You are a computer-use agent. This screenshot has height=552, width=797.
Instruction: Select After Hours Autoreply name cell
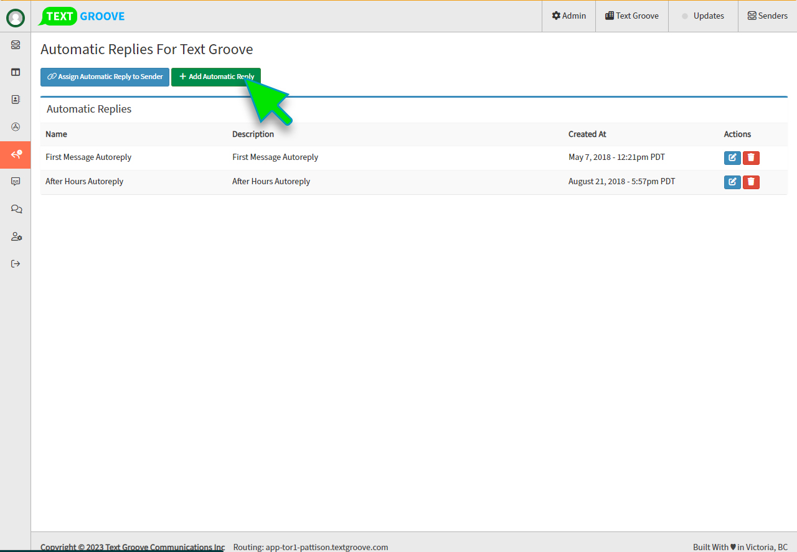(84, 181)
